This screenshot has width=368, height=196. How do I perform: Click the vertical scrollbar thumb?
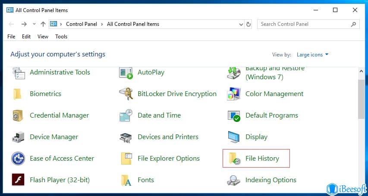pyautogui.click(x=362, y=99)
